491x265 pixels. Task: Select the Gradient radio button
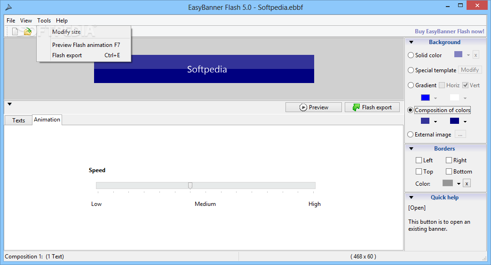pos(411,85)
